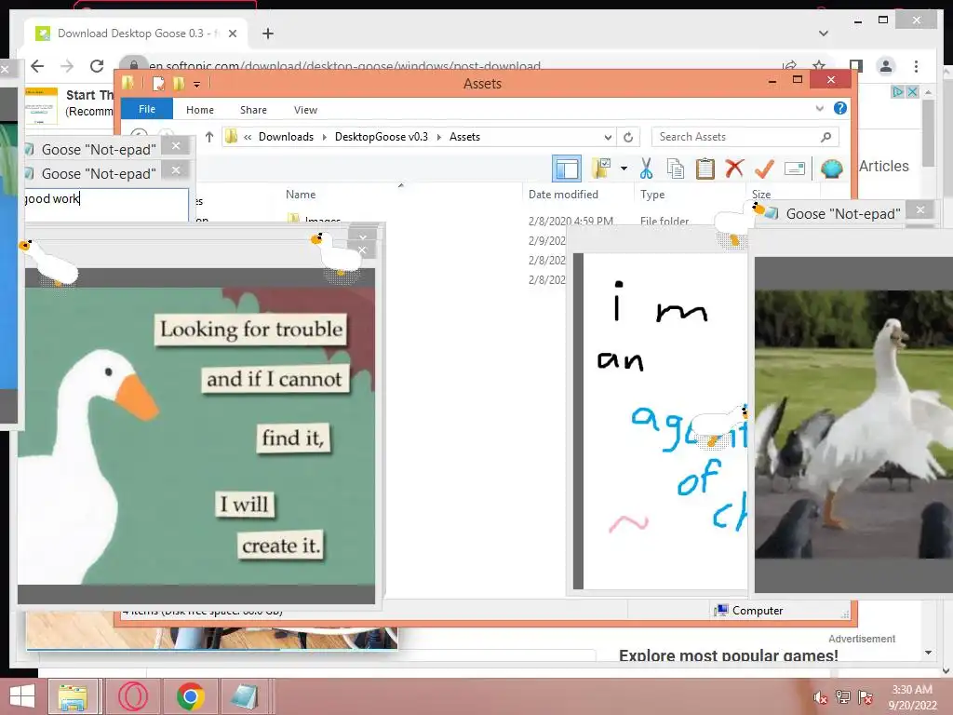953x715 pixels.
Task: Open the Chrome profile avatar
Action: coord(886,66)
